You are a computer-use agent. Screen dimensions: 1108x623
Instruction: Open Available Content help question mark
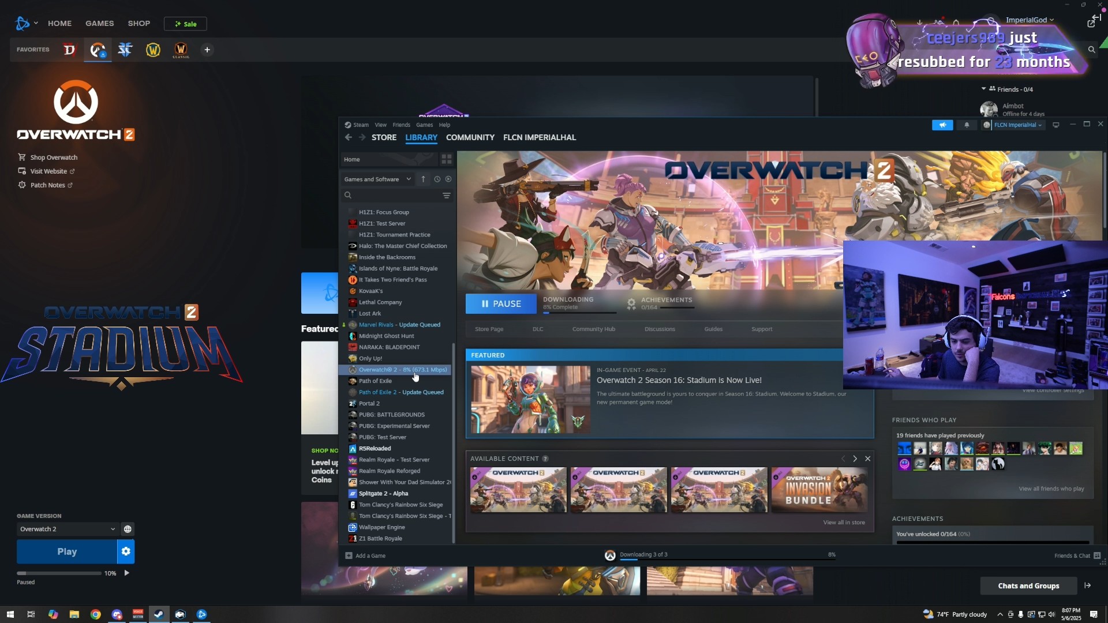coord(545,459)
